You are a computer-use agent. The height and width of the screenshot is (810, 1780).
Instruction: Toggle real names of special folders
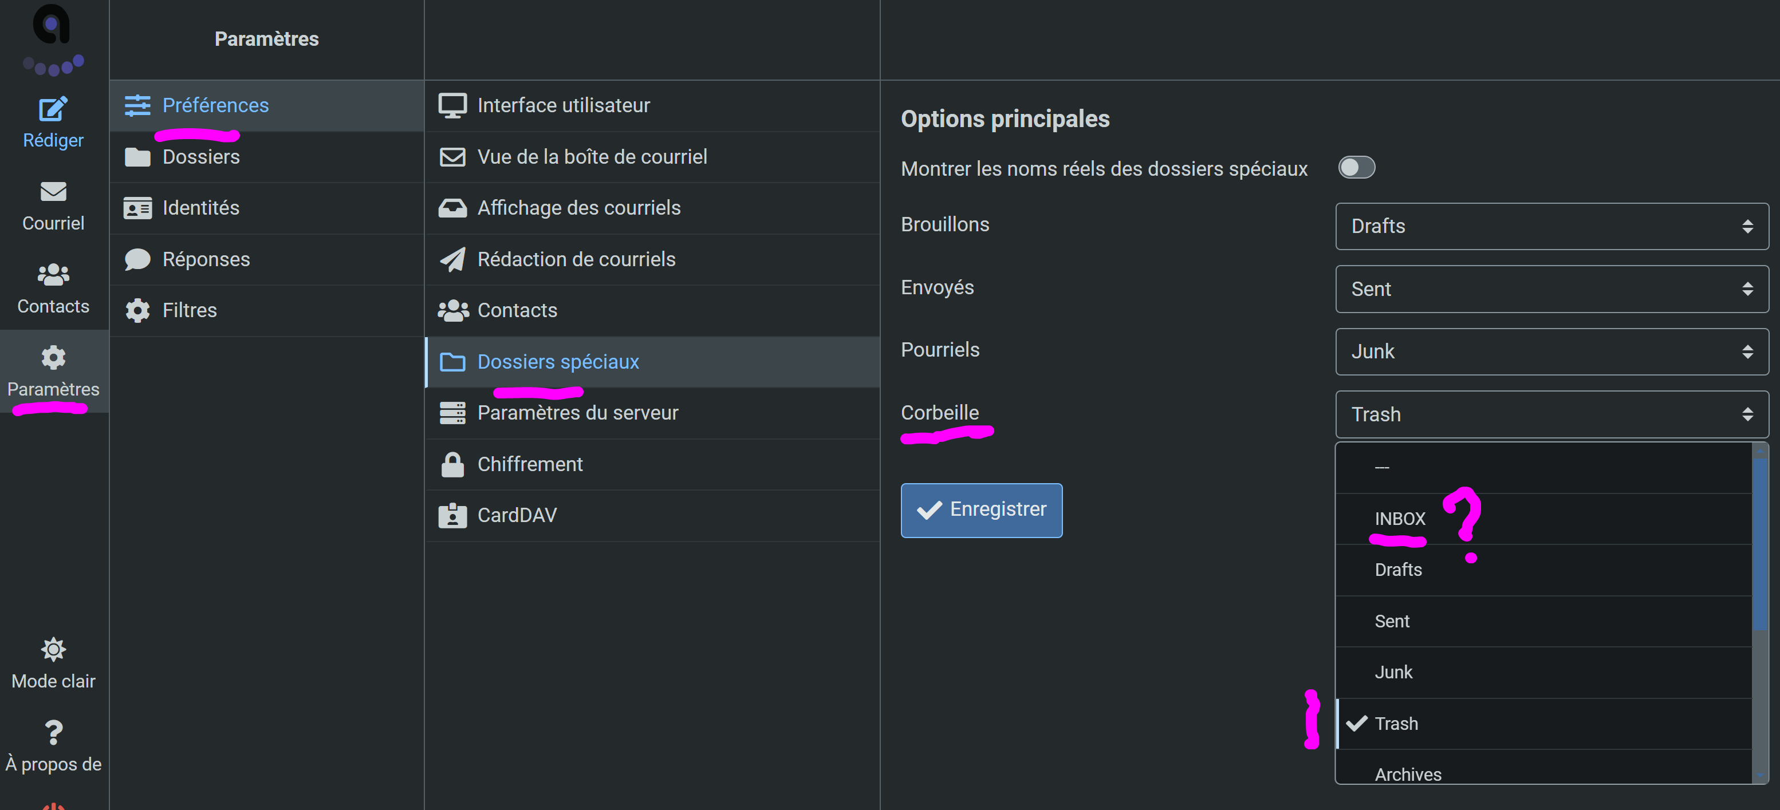[1356, 168]
